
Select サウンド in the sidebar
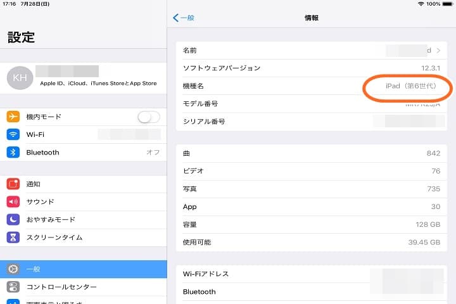pyautogui.click(x=84, y=201)
